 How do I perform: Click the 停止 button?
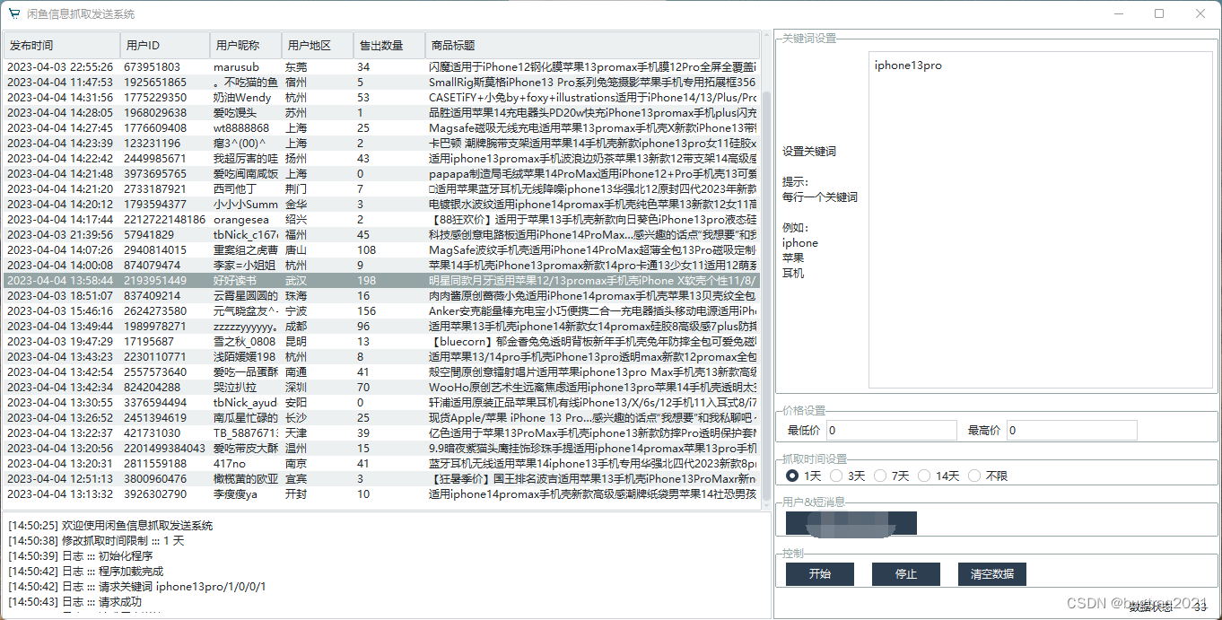[x=906, y=574]
